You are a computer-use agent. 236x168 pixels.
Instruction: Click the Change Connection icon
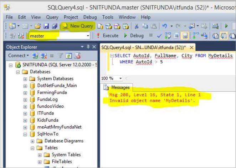(21, 36)
